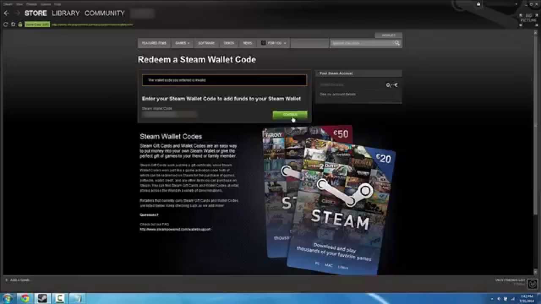Click the green Continue button

290,114
